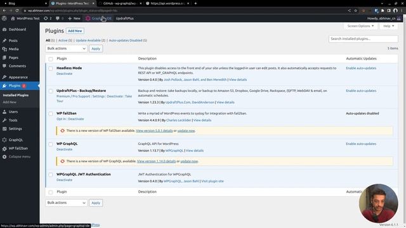Show All plugins filter
The width and height of the screenshot is (406, 228).
point(50,41)
